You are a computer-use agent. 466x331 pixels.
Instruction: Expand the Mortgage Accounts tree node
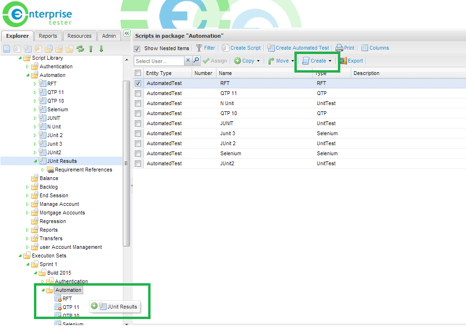(27, 213)
